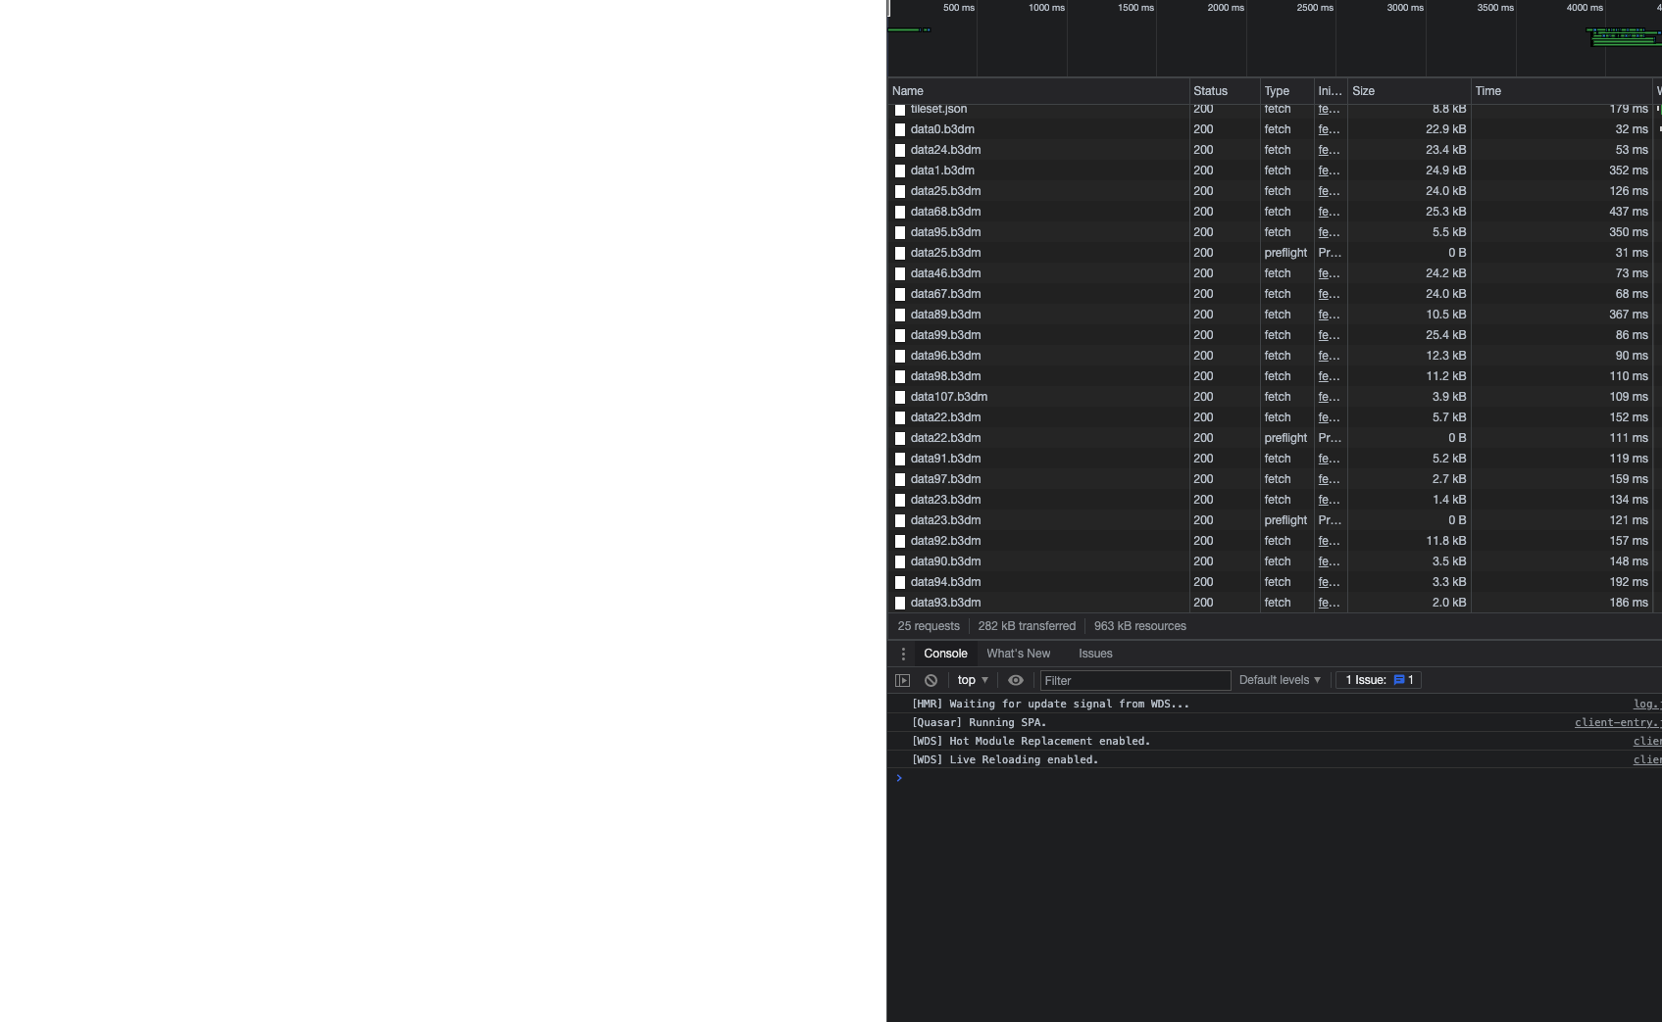The height and width of the screenshot is (1022, 1662).
Task: Click the tileset.json request row
Action: (x=939, y=109)
